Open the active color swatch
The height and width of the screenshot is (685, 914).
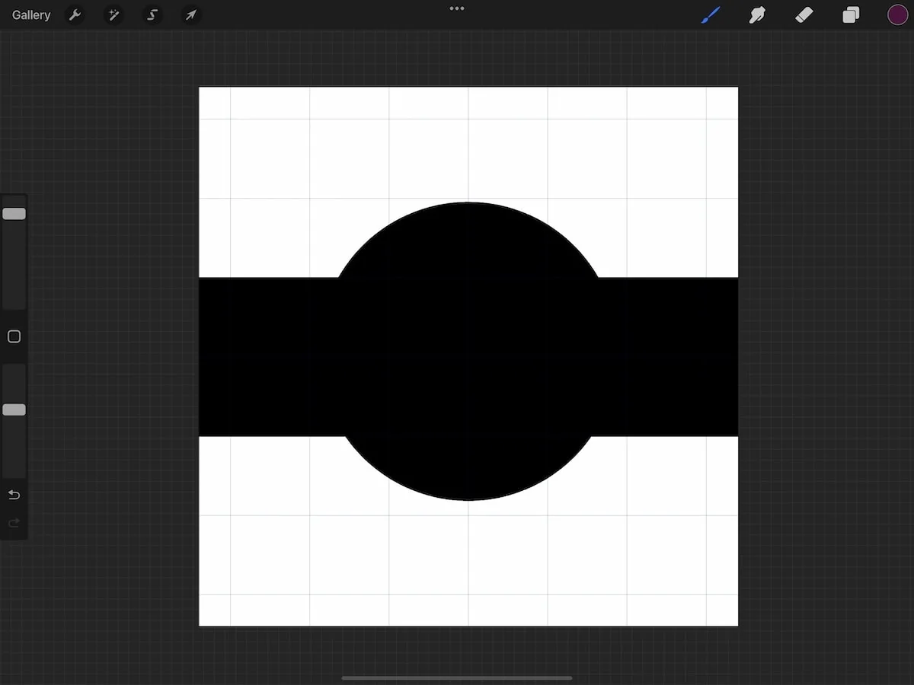pos(897,14)
